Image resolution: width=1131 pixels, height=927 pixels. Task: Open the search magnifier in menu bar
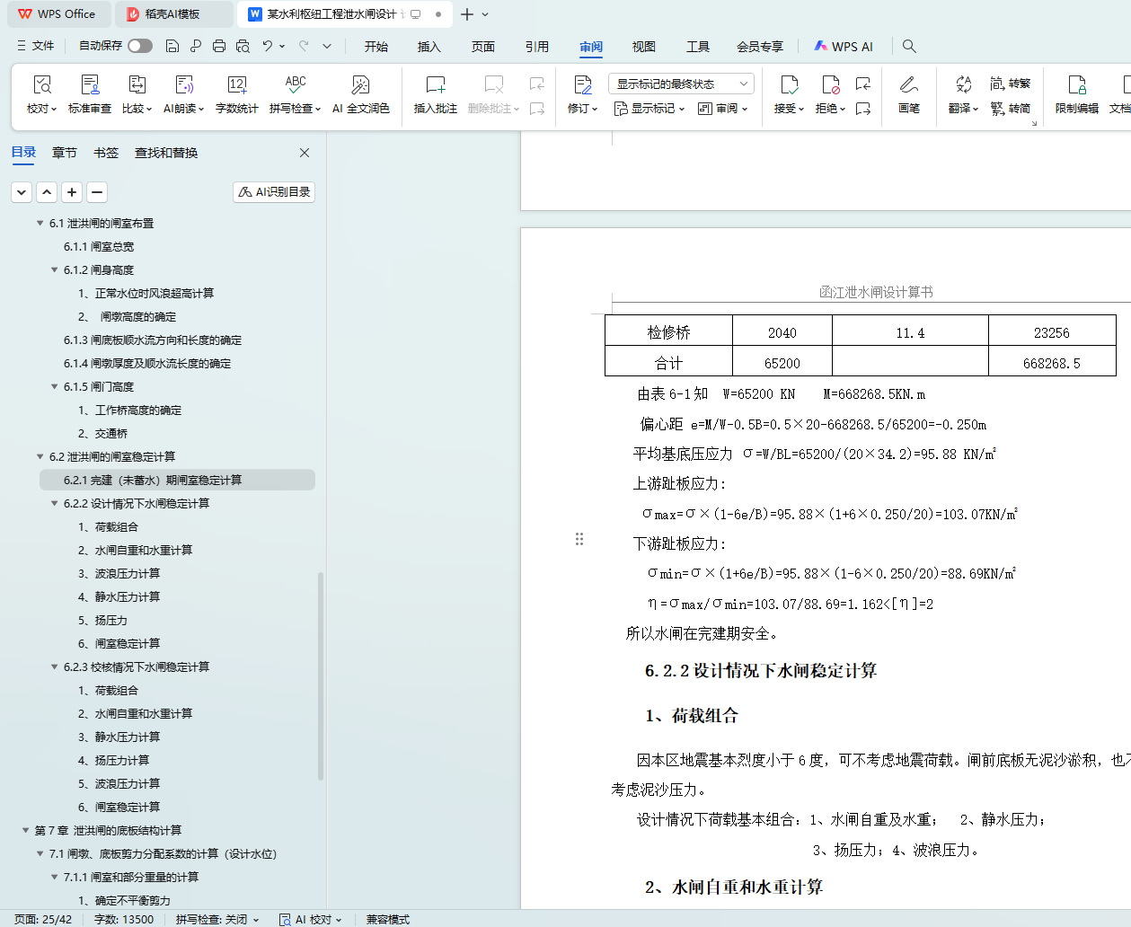pos(909,46)
